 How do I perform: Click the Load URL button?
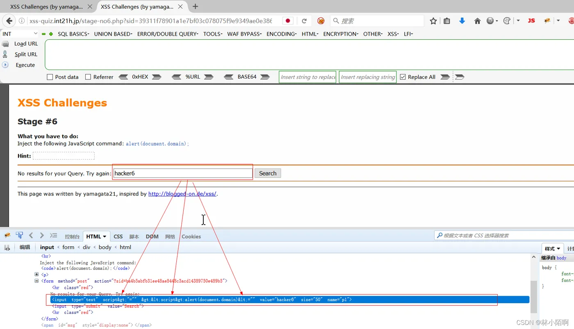click(26, 43)
